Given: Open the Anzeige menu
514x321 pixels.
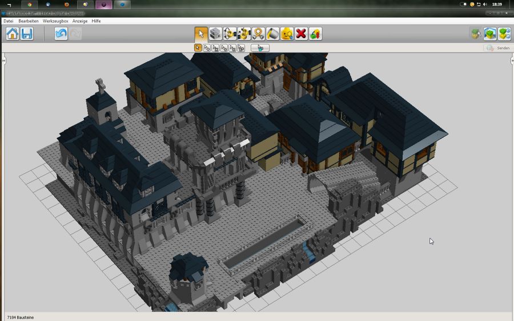Looking at the screenshot, I should (x=80, y=21).
